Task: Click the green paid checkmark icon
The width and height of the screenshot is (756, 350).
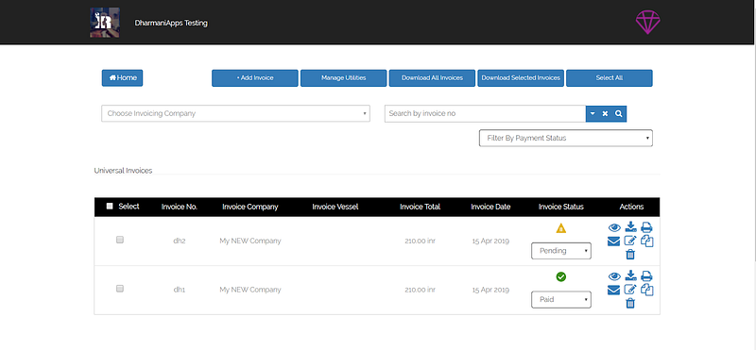Action: click(560, 276)
